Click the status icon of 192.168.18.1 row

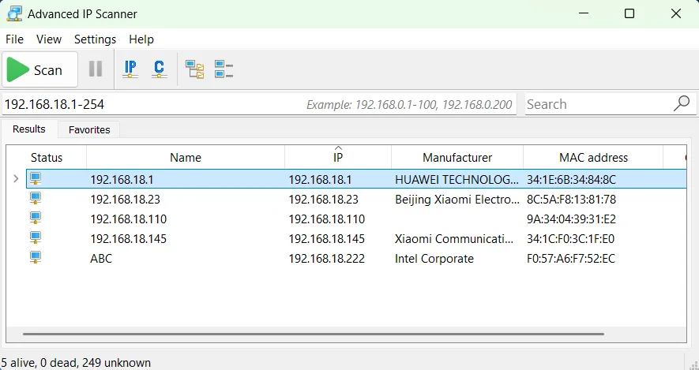click(36, 179)
